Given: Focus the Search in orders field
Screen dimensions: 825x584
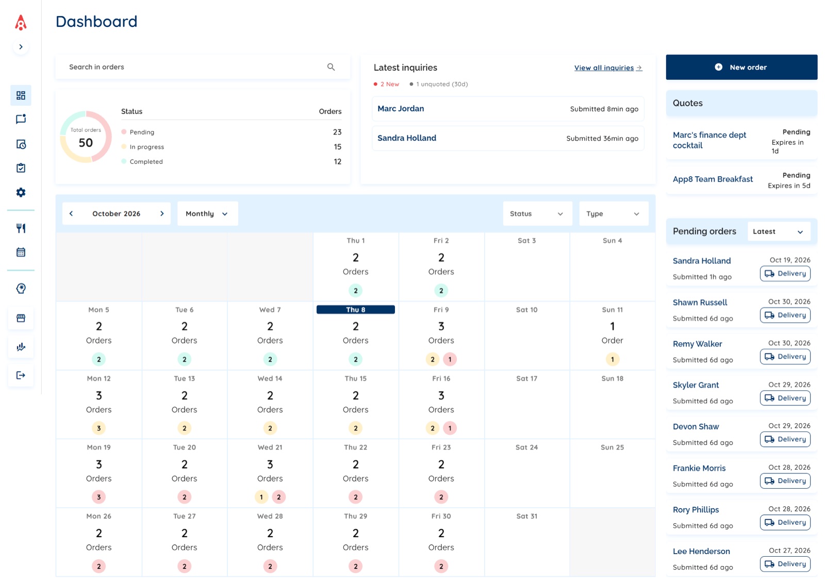Looking at the screenshot, I should 203,67.
